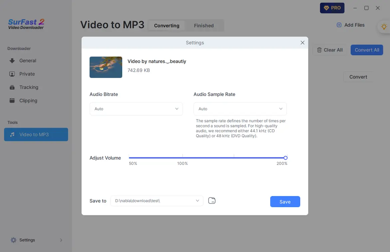
Task: Click the PRO upgrade badge
Action: [332, 8]
